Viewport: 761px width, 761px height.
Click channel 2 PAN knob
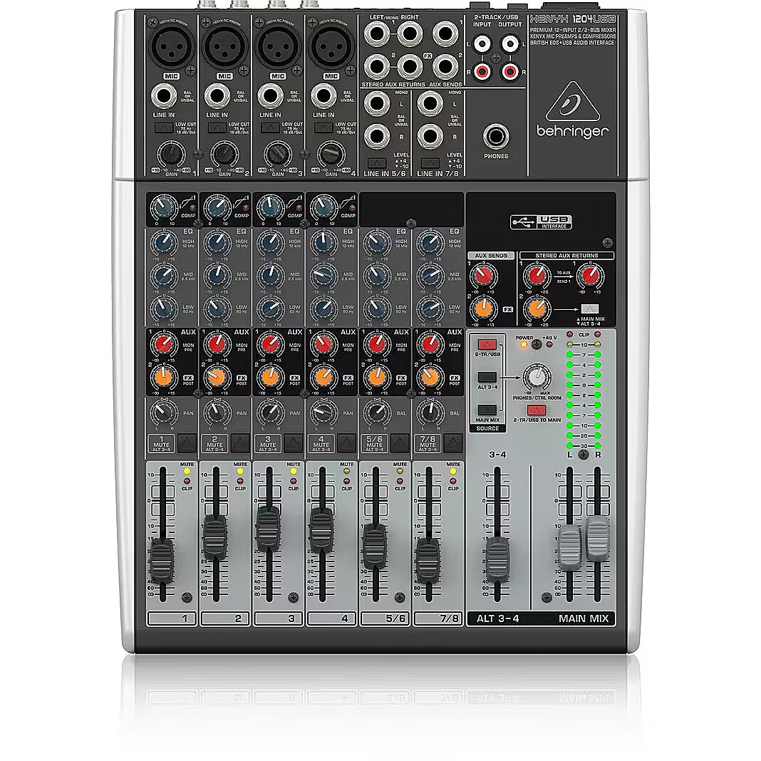[216, 412]
